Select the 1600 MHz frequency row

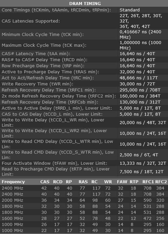coord(84,219)
